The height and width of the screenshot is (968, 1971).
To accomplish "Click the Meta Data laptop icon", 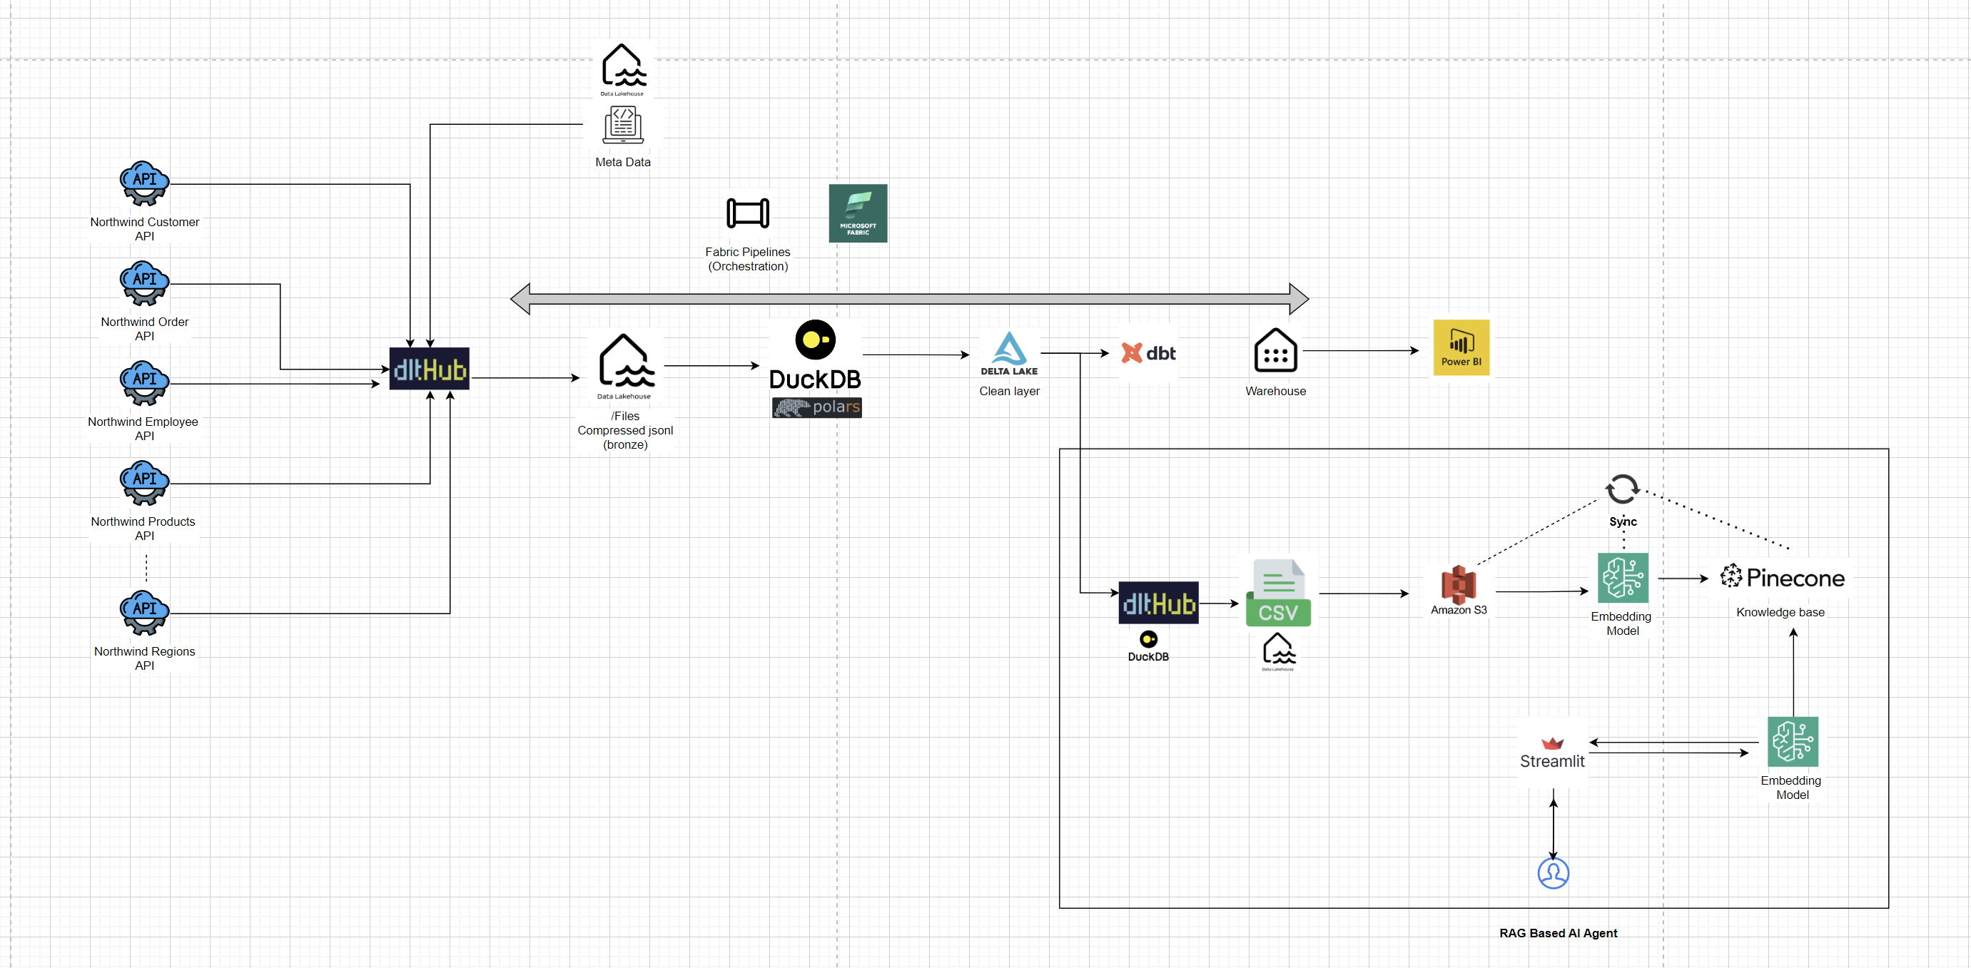I will (x=623, y=124).
